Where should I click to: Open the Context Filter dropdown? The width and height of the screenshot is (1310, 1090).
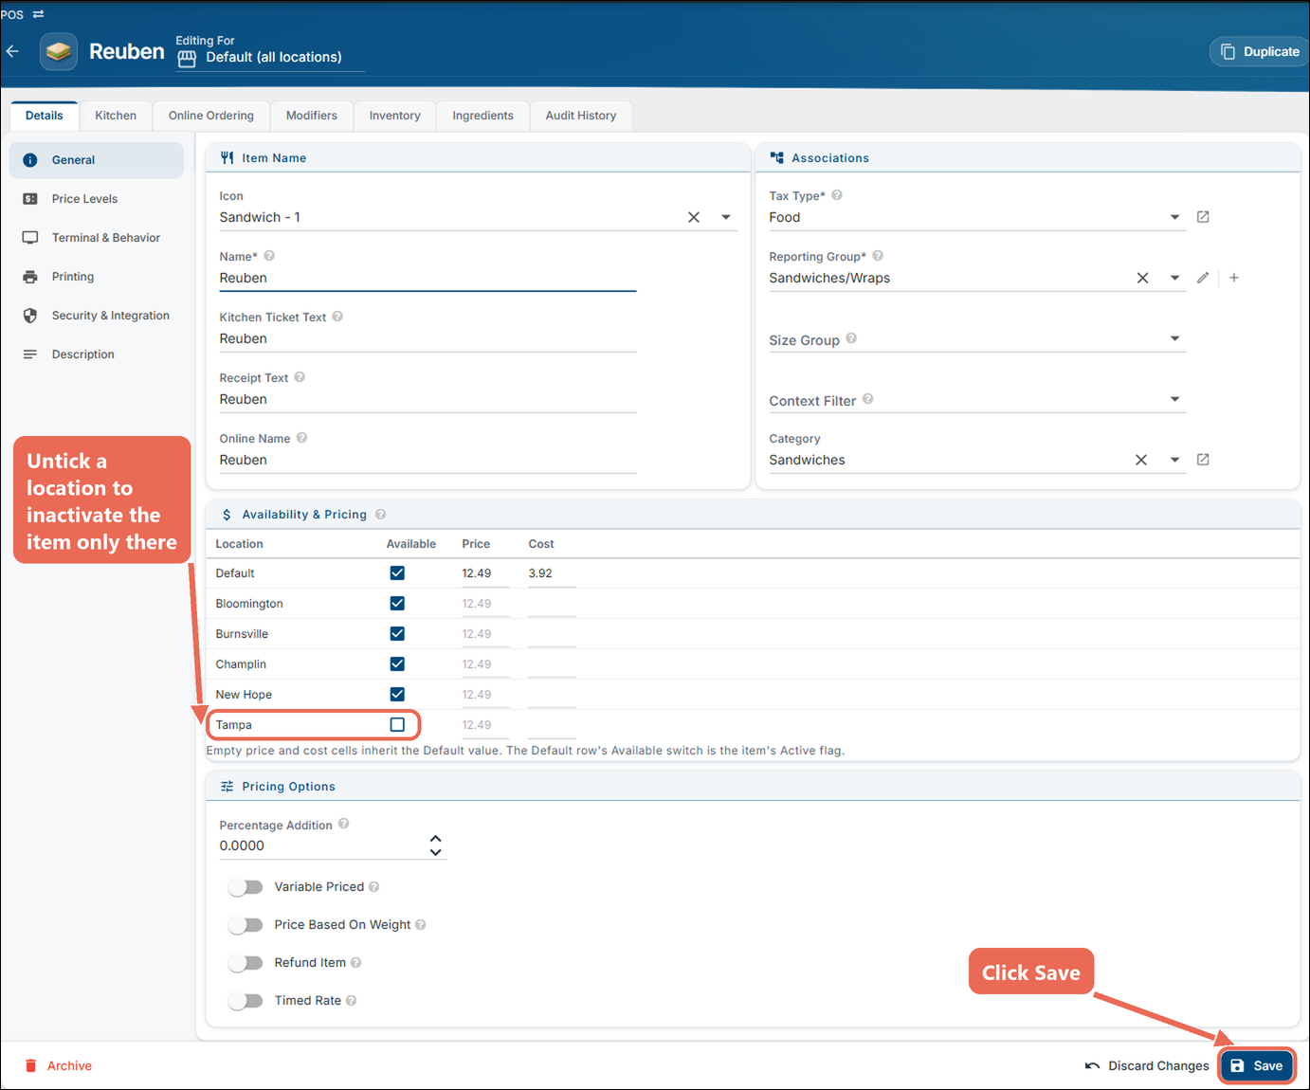[x=1174, y=399]
